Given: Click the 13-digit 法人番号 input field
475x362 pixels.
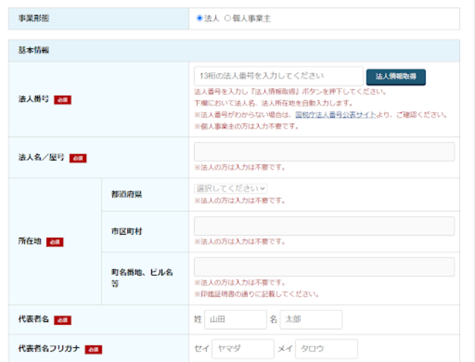Looking at the screenshot, I should pos(278,75).
